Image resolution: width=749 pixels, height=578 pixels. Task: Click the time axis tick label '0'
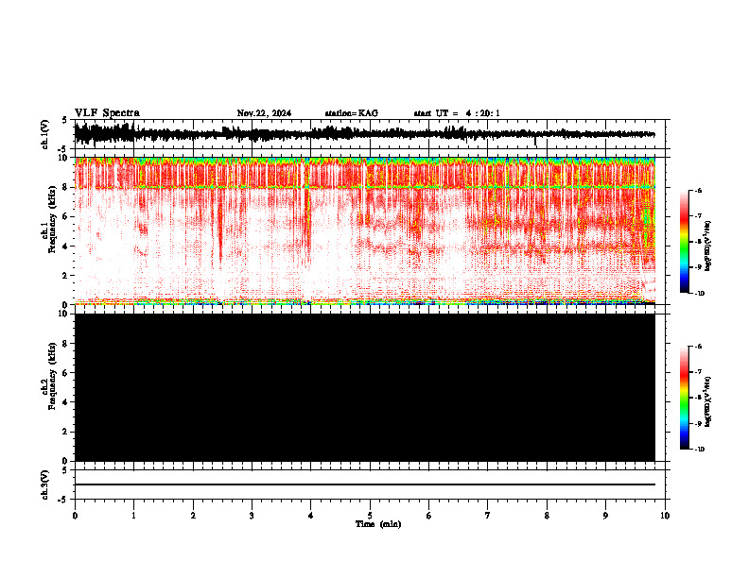[75, 516]
